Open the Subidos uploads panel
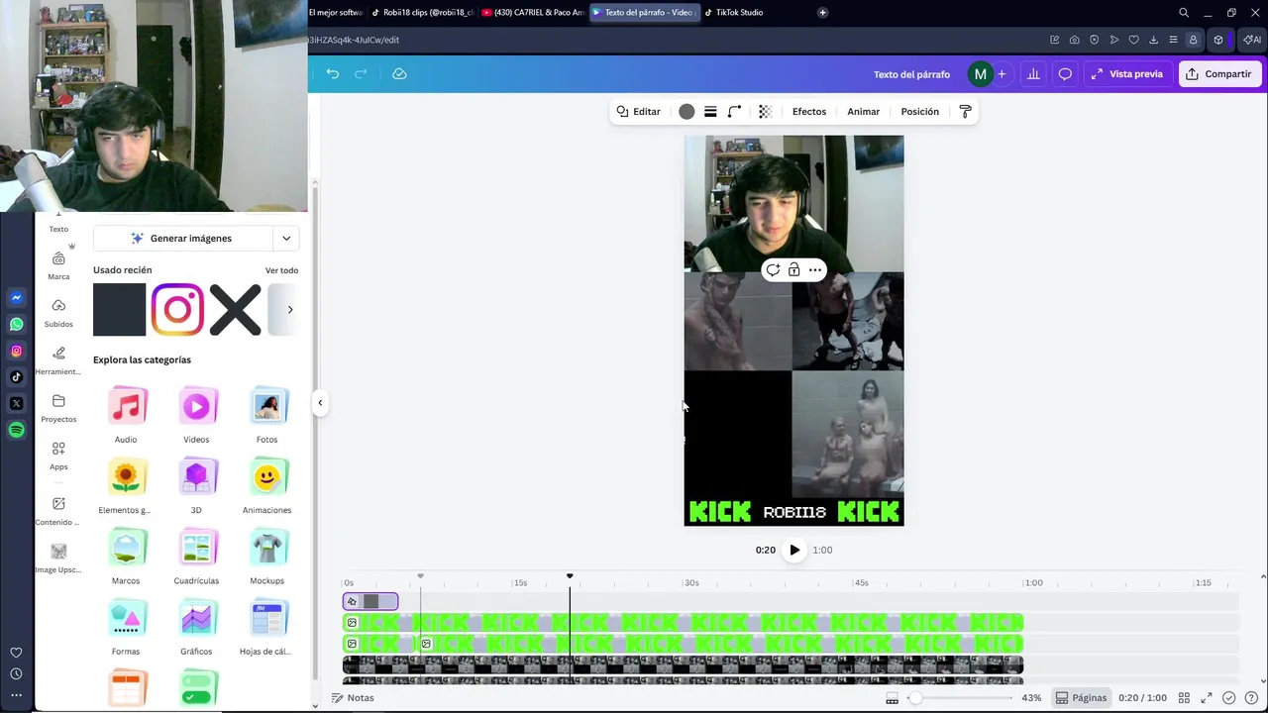 pos(58,313)
